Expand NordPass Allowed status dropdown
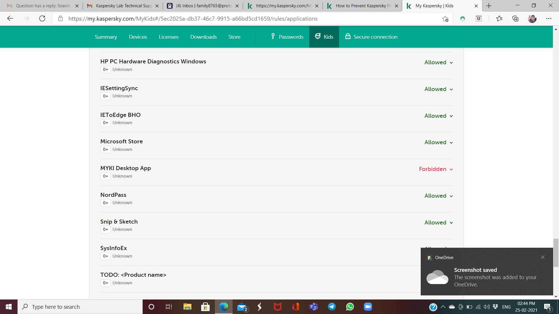Image resolution: width=559 pixels, height=314 pixels. [x=438, y=196]
